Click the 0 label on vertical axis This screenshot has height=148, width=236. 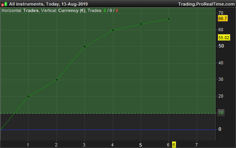pos(220,129)
